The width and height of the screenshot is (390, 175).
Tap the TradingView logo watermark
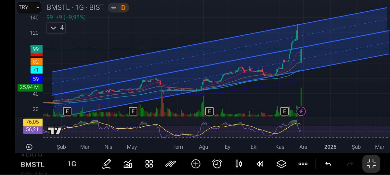pos(55,131)
